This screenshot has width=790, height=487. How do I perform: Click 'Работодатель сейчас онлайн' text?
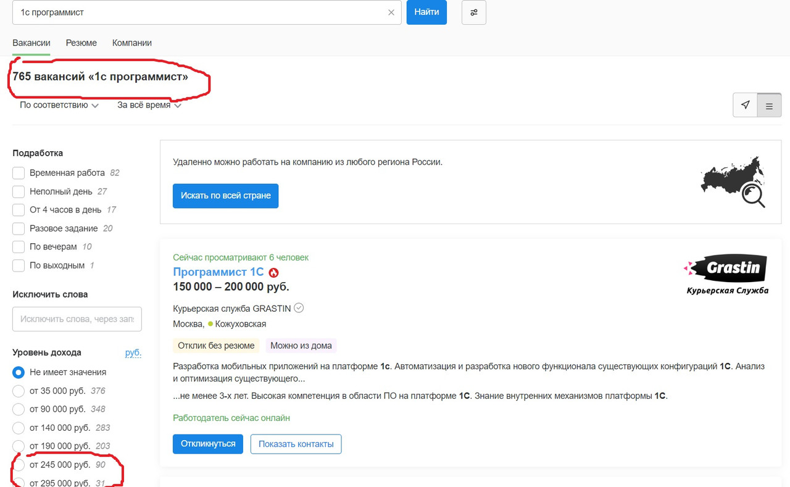point(231,418)
